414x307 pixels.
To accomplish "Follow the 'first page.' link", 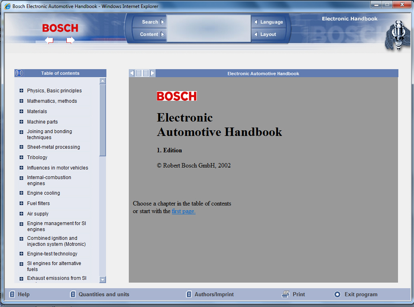I will (x=184, y=211).
